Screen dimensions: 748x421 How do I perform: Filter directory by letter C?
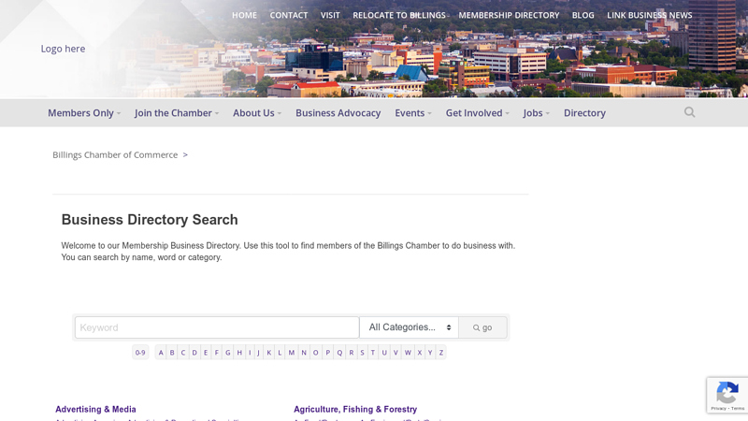182,353
